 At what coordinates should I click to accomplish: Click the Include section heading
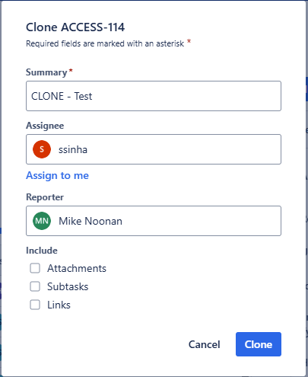point(42,251)
